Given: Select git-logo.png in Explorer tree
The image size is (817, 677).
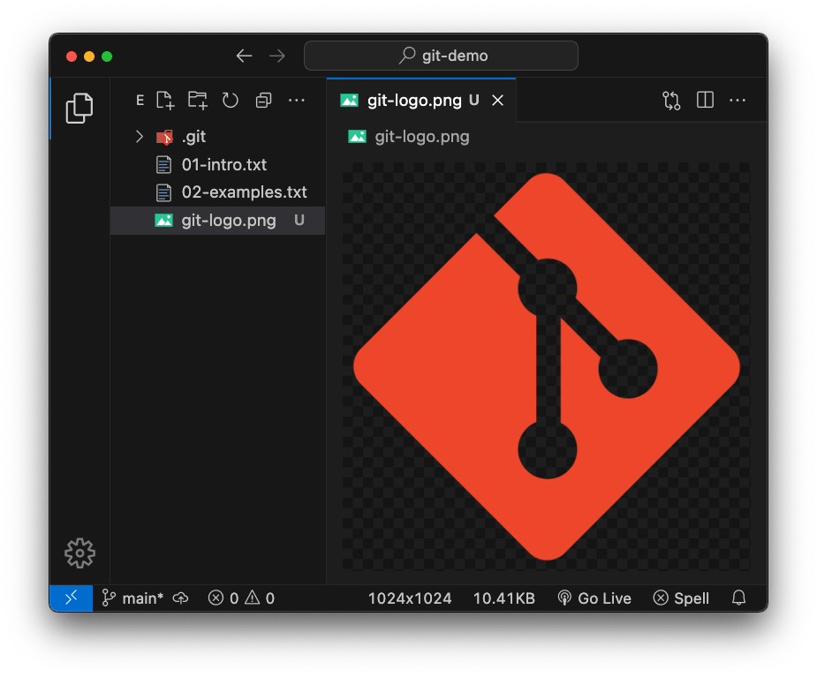Looking at the screenshot, I should [218, 221].
